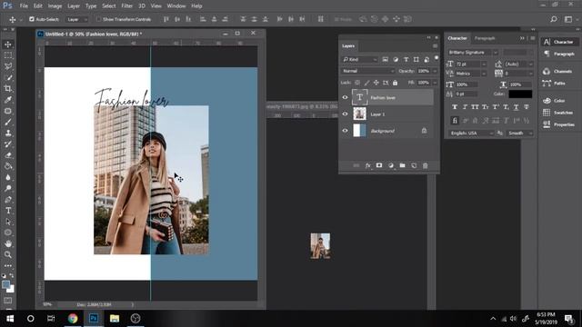
Task: Select the Lasso tool
Action: pos(8,66)
